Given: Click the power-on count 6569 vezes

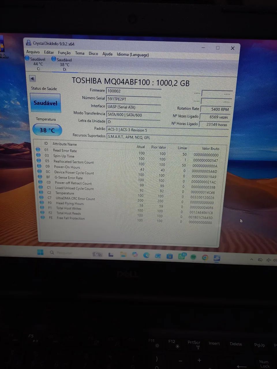Looking at the screenshot, I should pos(215,117).
